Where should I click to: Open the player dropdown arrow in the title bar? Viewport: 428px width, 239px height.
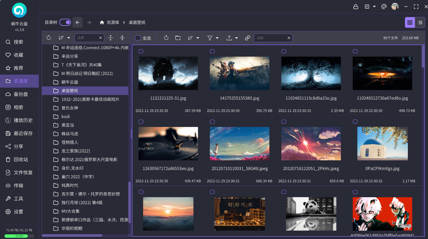coord(374,7)
